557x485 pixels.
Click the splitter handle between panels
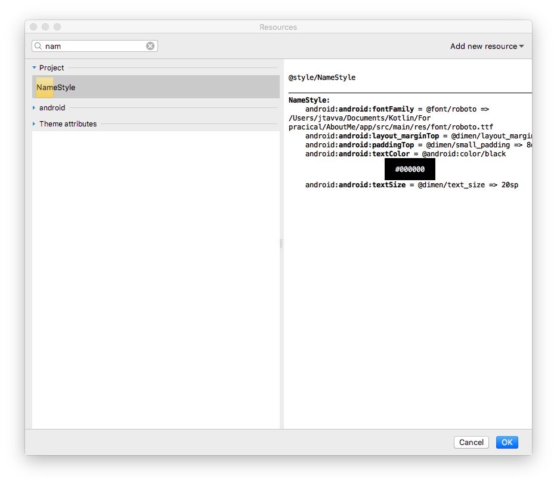pos(281,243)
